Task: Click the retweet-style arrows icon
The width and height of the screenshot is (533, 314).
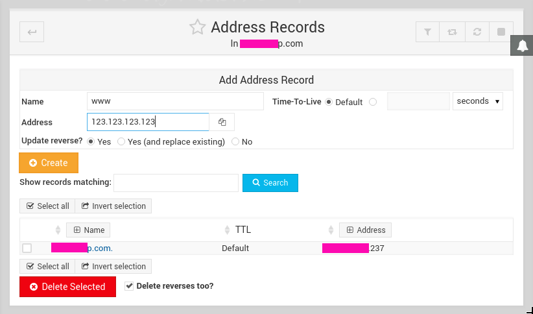Action: coord(451,31)
